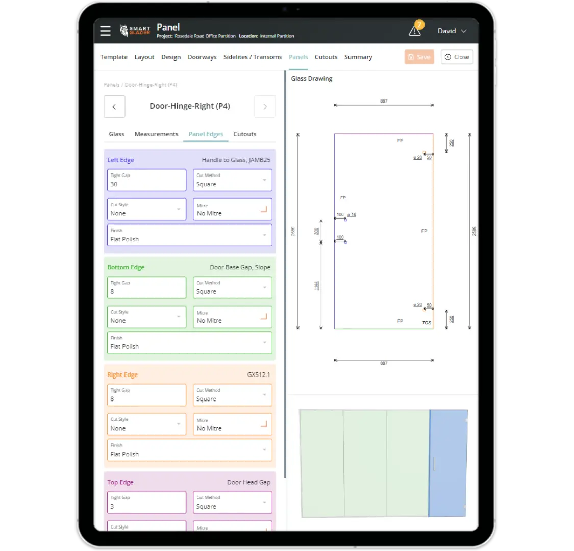The height and width of the screenshot is (551, 574).
Task: Click the Right Edge mitre corner icon
Action: click(264, 424)
